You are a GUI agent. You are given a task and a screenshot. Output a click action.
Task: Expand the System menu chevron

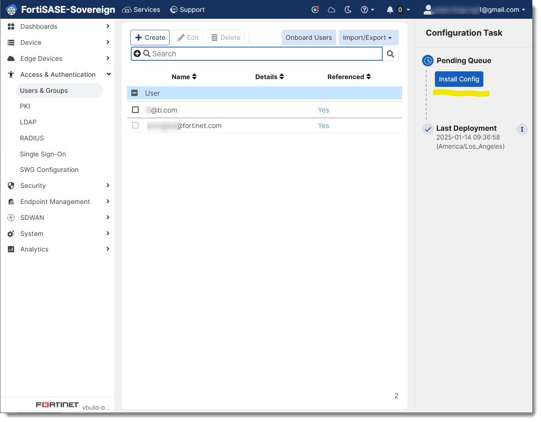click(107, 233)
